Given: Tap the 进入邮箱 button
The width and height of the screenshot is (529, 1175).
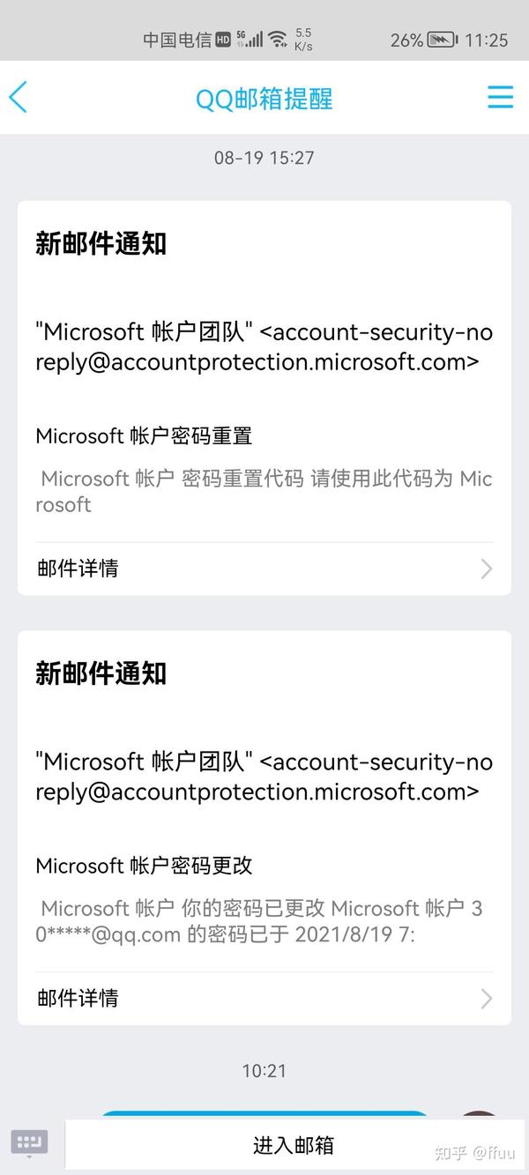Looking at the screenshot, I should (294, 1145).
